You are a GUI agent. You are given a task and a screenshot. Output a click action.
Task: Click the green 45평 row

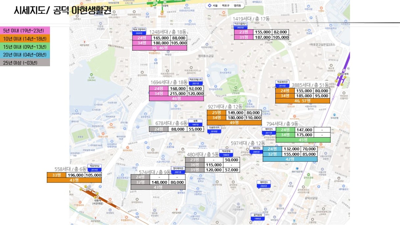click(x=303, y=140)
